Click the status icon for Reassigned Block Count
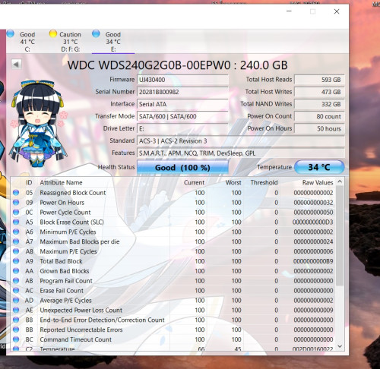The image size is (380, 369). pos(16,193)
